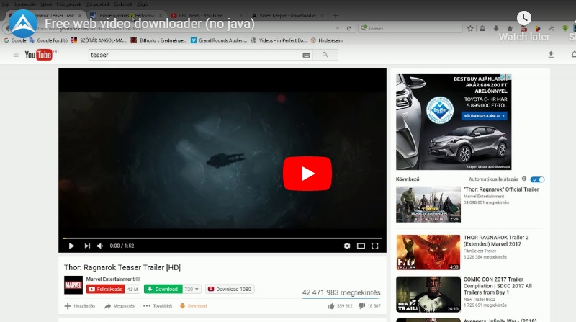Close the 'Ragnarok Teaser Trailer' tab
This screenshot has width=576, height=322.
[x=80, y=15]
